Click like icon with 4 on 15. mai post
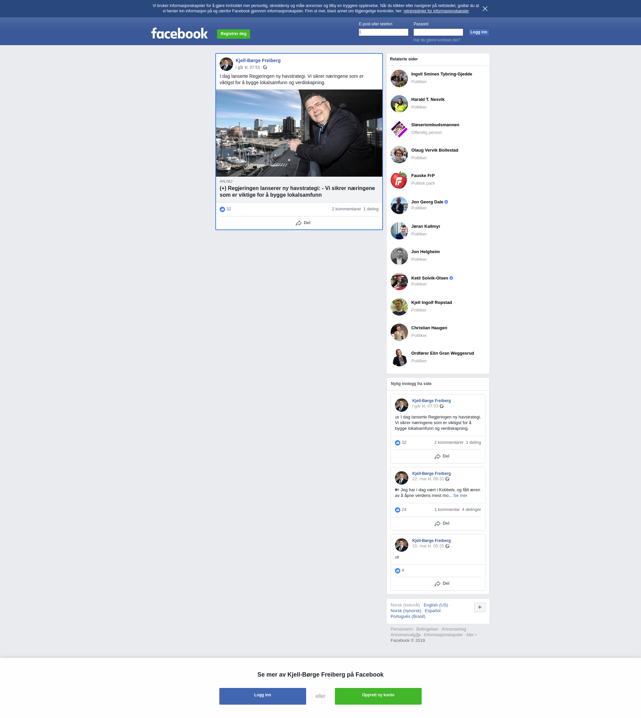 point(397,571)
